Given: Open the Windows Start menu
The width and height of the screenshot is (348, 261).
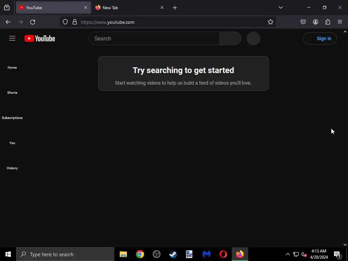Looking at the screenshot, I should (x=8, y=254).
